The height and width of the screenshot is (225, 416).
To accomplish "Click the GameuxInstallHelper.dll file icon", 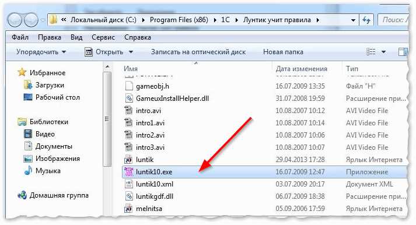I will [x=129, y=99].
